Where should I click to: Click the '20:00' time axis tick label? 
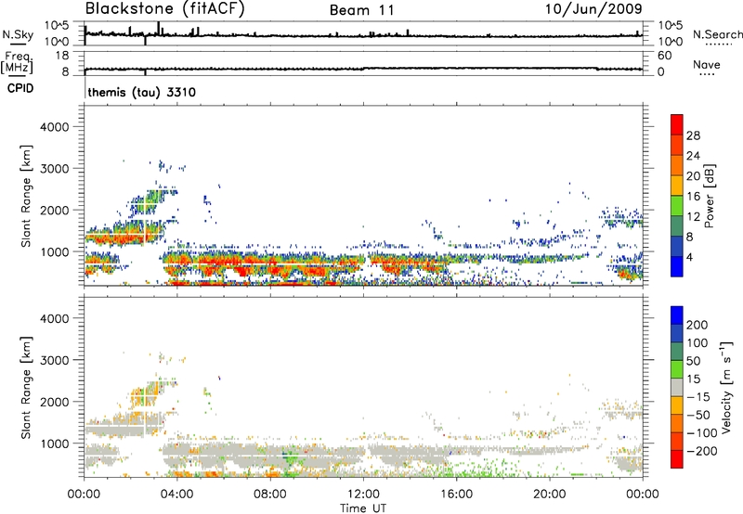tap(549, 495)
